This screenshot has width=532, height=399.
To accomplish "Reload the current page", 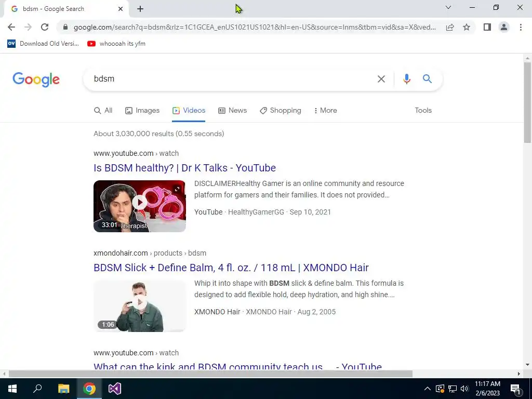I will [45, 27].
